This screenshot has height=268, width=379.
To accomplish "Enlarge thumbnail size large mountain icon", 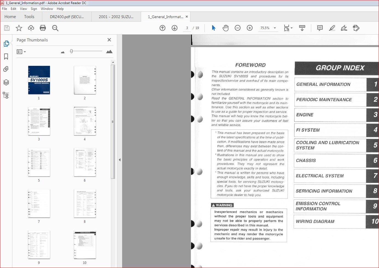I will (109, 52).
